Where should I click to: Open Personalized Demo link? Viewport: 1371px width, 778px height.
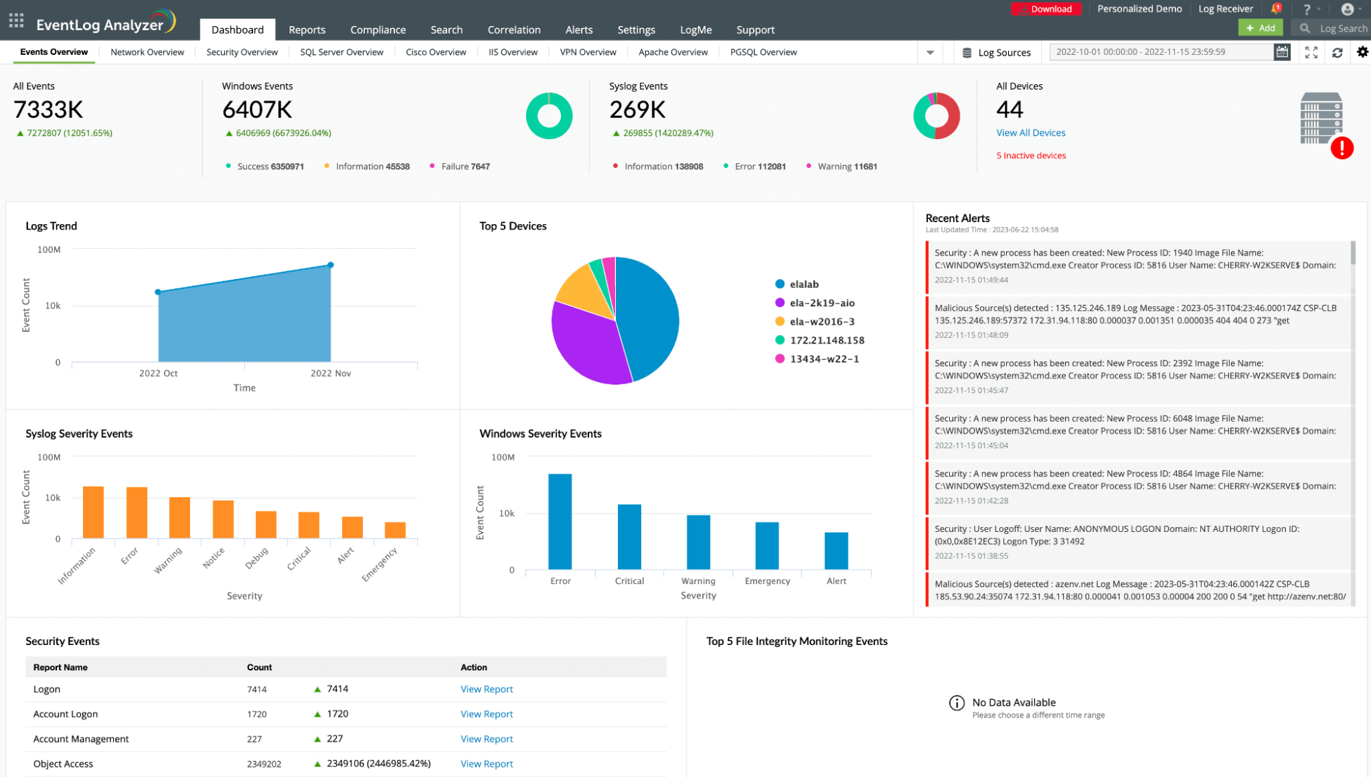coord(1139,9)
